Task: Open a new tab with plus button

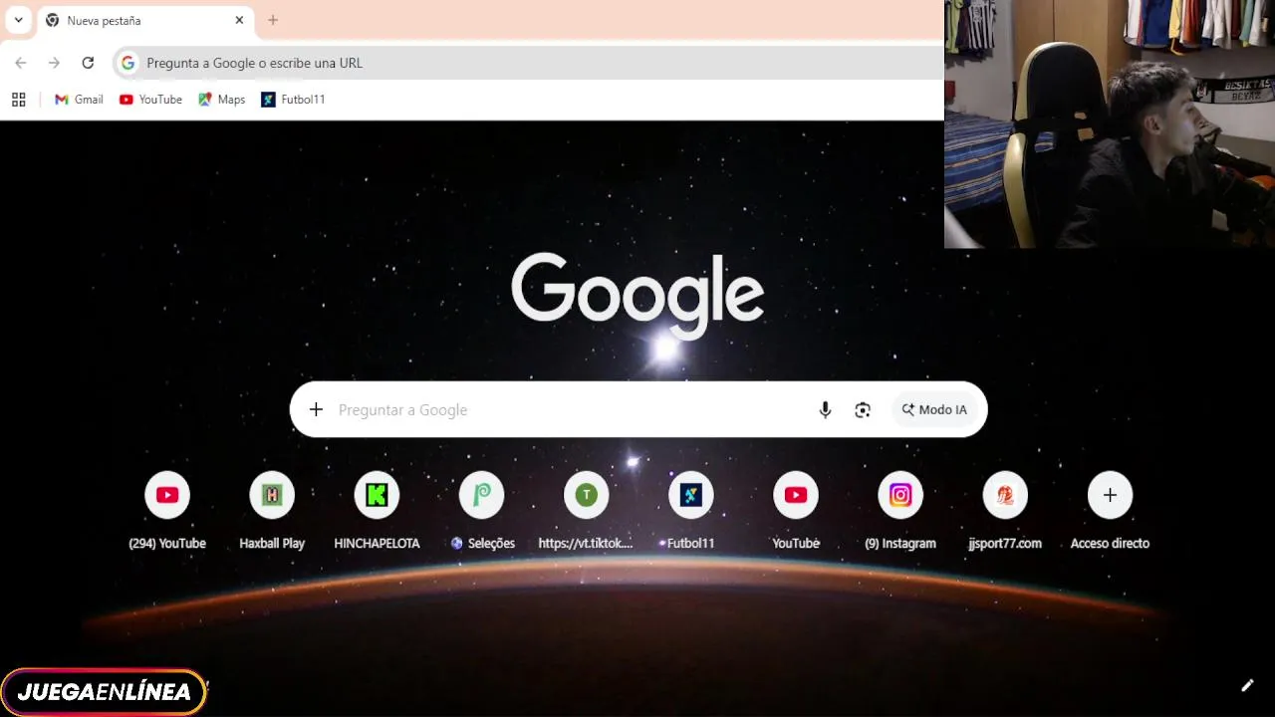Action: pos(273,20)
